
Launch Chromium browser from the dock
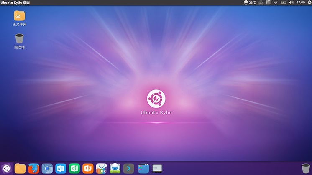click(x=47, y=168)
